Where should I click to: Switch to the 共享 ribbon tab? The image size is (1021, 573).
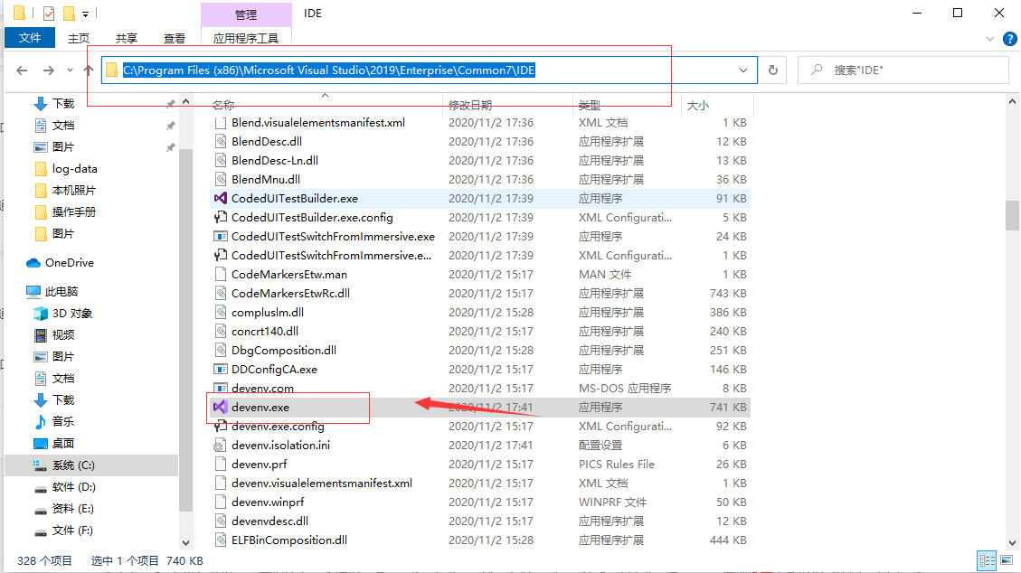(x=127, y=38)
